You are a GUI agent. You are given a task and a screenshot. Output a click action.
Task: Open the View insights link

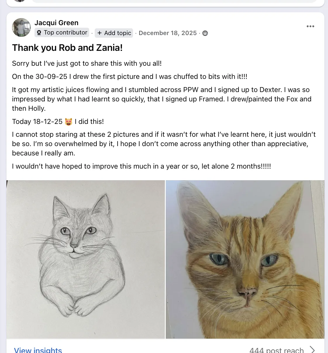click(x=38, y=350)
